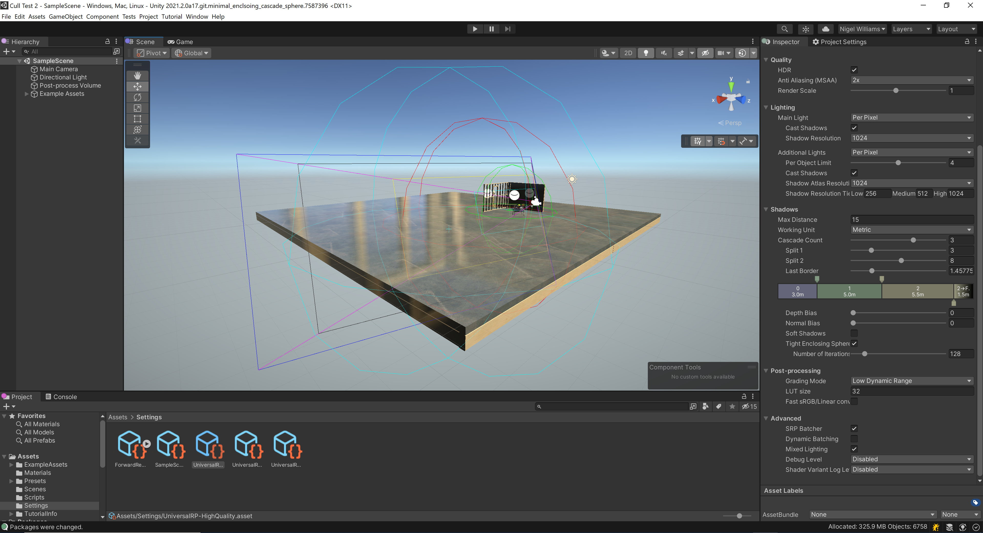This screenshot has height=533, width=983.
Task: Disable SRP Batcher checkbox
Action: 854,429
